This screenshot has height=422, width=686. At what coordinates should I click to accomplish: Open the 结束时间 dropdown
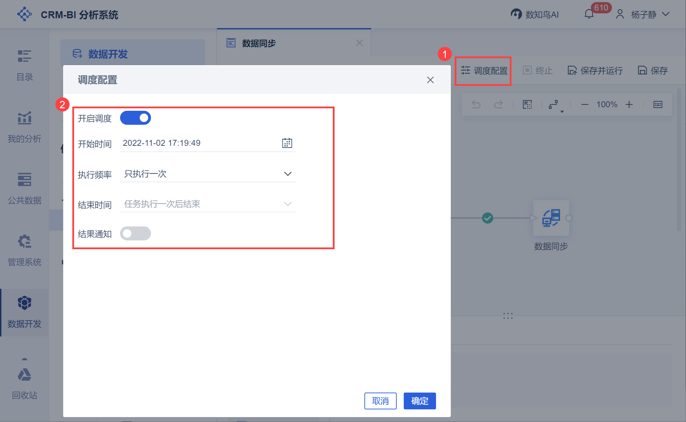point(208,204)
